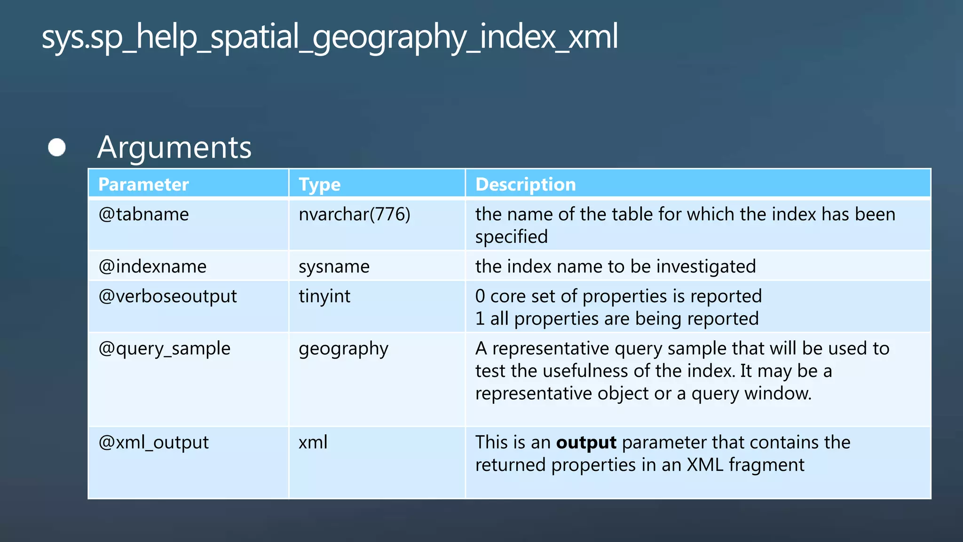Image resolution: width=963 pixels, height=542 pixels.
Task: Select the @tabname parameter cell
Action: click(x=143, y=215)
